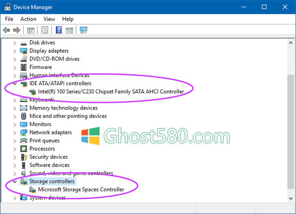
Task: Select the IDE ATA/ATAPI controllers label
Action: coord(60,83)
